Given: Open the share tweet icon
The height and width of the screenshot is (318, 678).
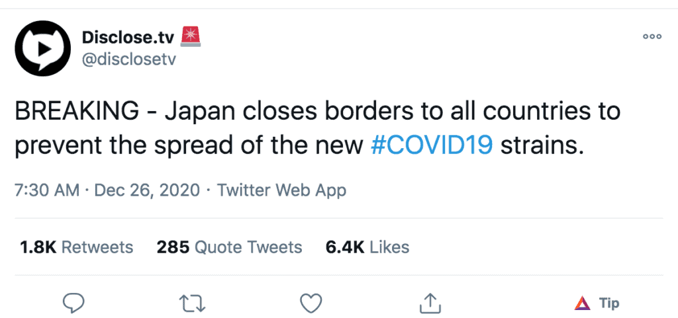Looking at the screenshot, I should [x=430, y=303].
